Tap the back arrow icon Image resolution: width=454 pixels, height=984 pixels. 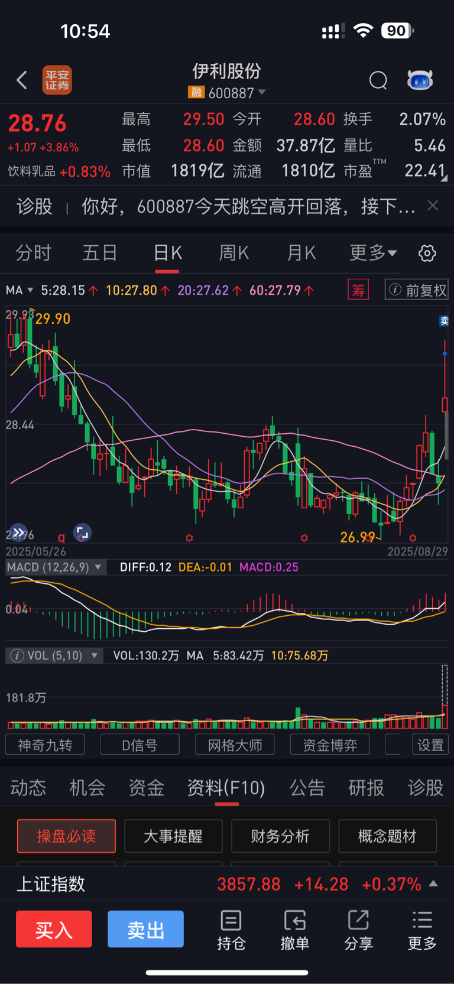(x=22, y=80)
